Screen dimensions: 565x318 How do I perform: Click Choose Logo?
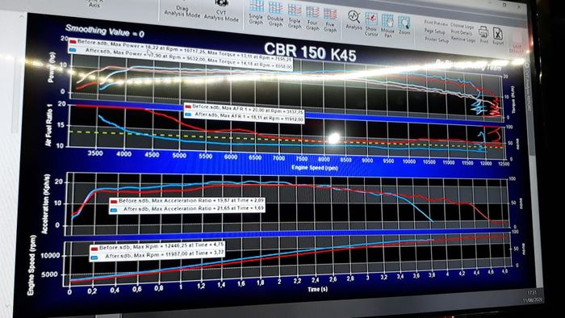tap(462, 26)
